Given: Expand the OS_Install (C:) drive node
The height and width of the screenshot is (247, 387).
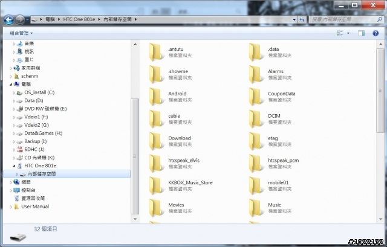Looking at the screenshot, I should [14, 92].
